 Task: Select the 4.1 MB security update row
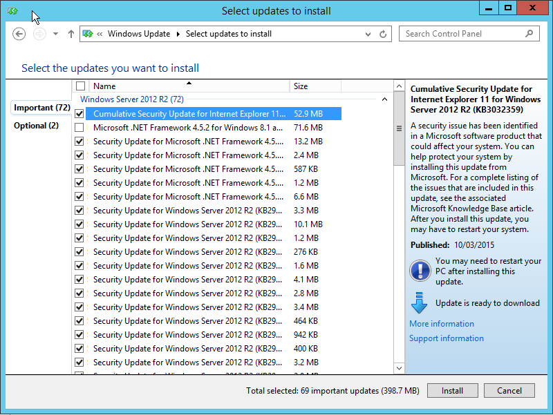[214, 280]
